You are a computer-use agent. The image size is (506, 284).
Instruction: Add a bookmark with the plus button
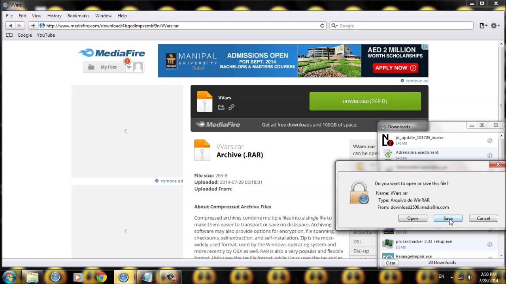click(33, 26)
